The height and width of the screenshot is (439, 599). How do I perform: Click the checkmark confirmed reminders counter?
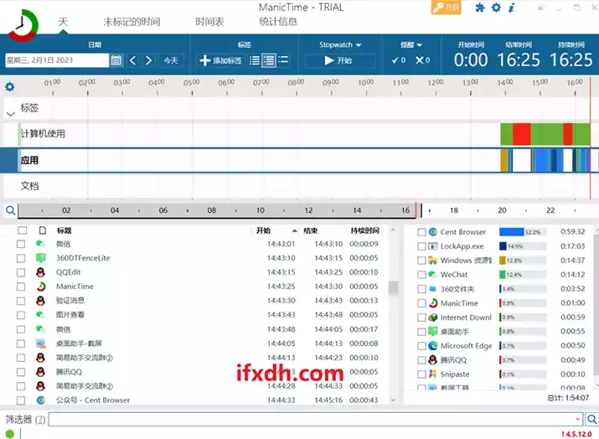[398, 60]
